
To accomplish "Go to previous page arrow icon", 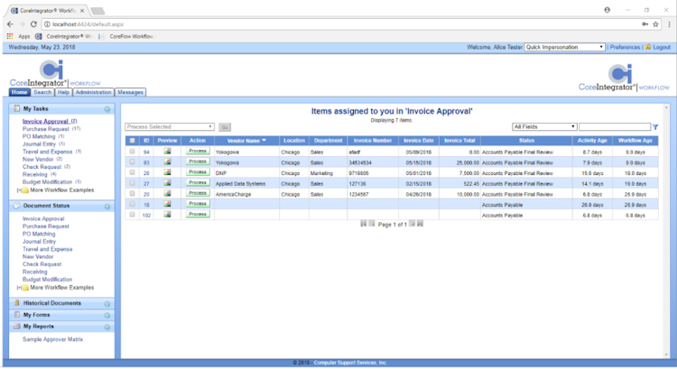I will point(372,224).
